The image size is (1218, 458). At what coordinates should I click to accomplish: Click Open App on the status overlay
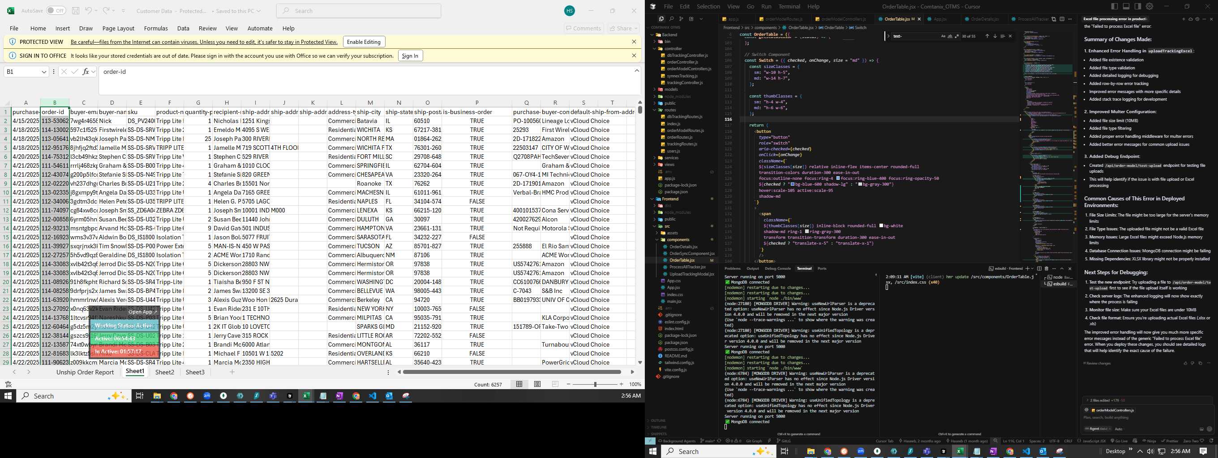tap(143, 312)
